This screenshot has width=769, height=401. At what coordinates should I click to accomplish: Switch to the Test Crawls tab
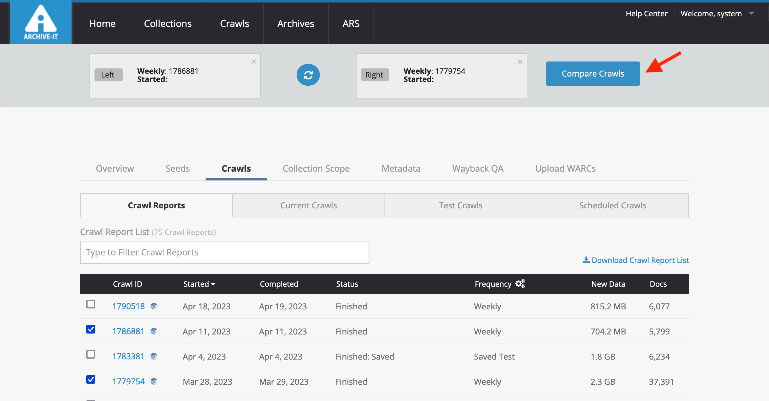[x=460, y=206]
